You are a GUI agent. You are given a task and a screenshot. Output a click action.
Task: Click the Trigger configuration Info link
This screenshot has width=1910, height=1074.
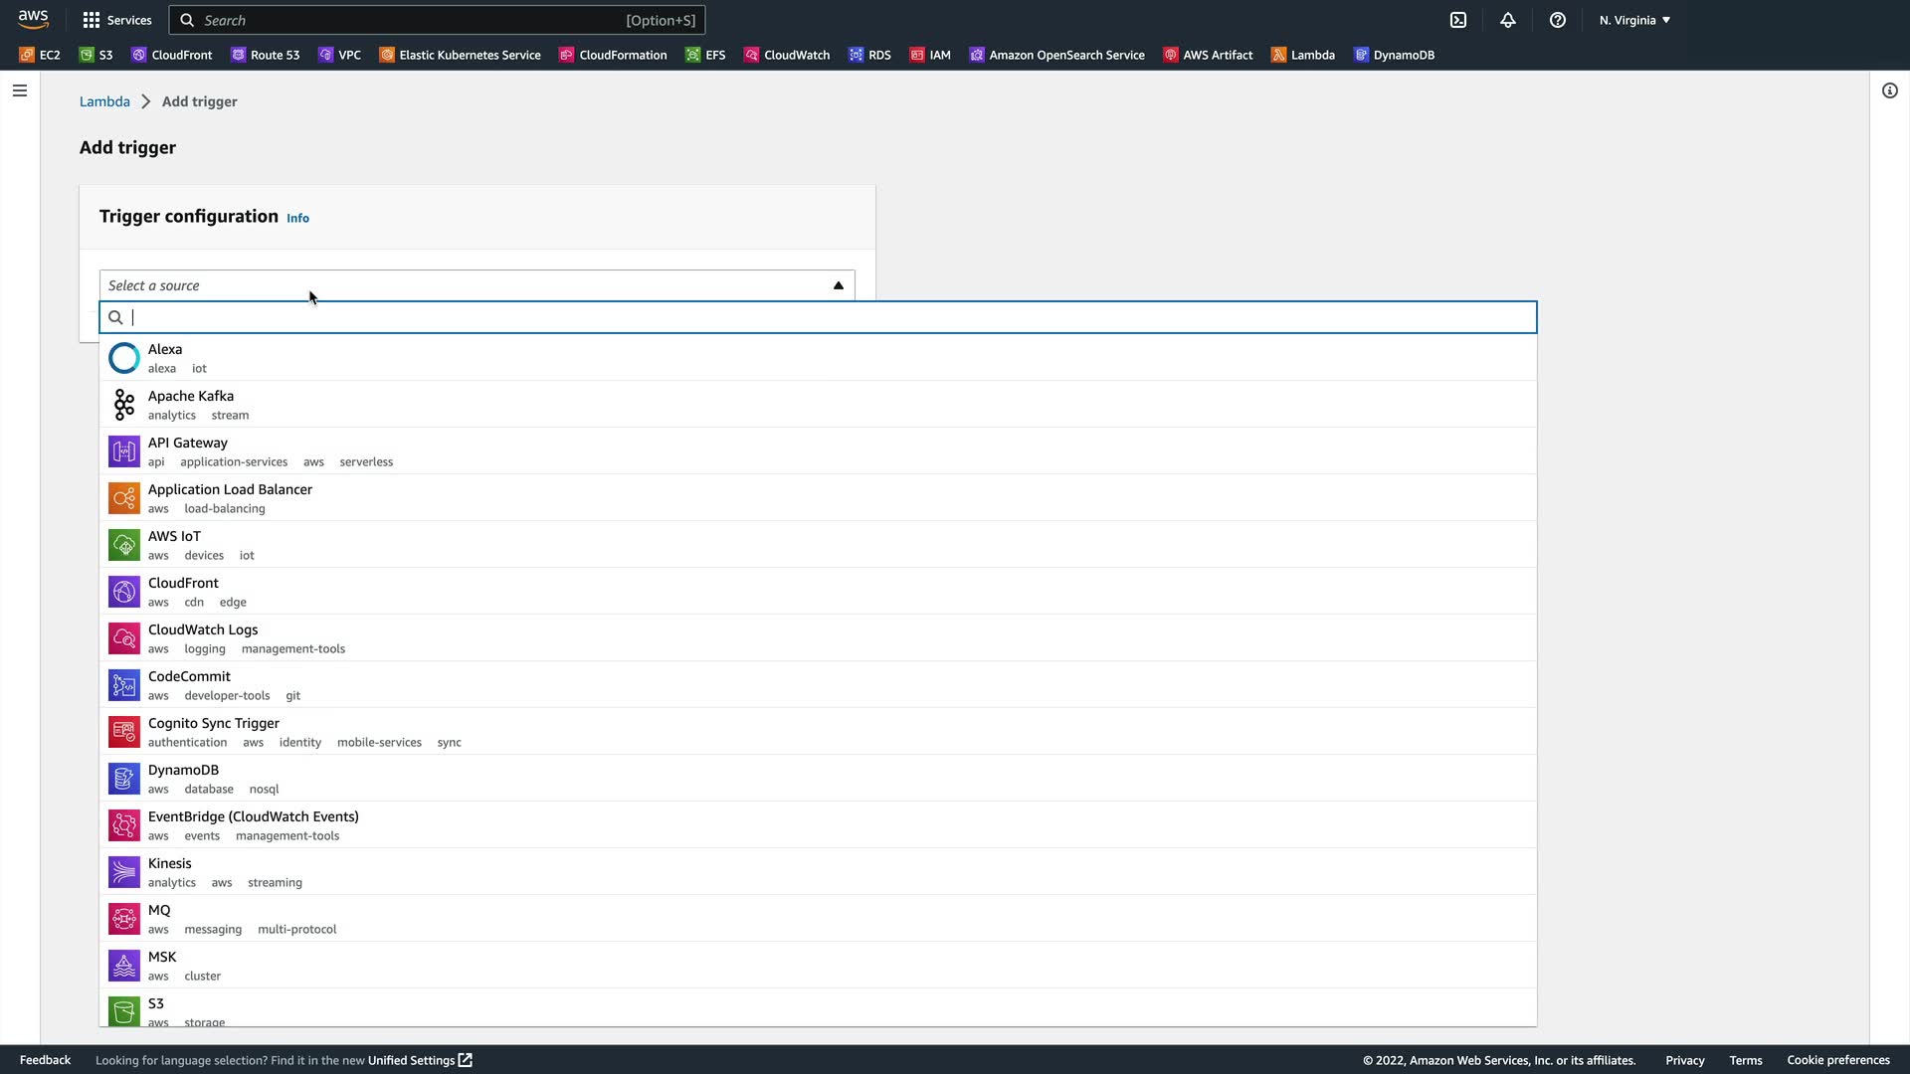[297, 218]
